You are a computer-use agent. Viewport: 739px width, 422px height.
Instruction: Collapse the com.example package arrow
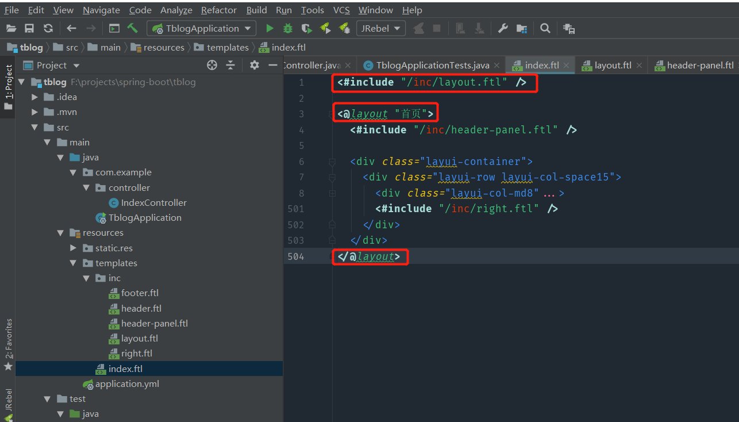pos(73,172)
